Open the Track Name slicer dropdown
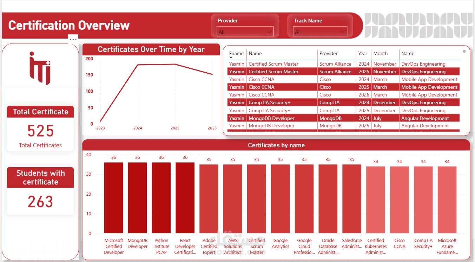Image resolution: width=475 pixels, height=262 pixels. click(x=320, y=32)
